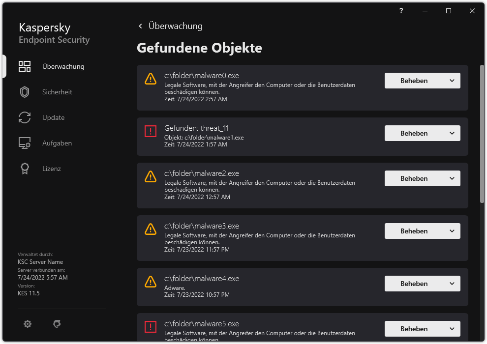Click Beheben for malware3.exe
The image size is (487, 344).
point(414,231)
